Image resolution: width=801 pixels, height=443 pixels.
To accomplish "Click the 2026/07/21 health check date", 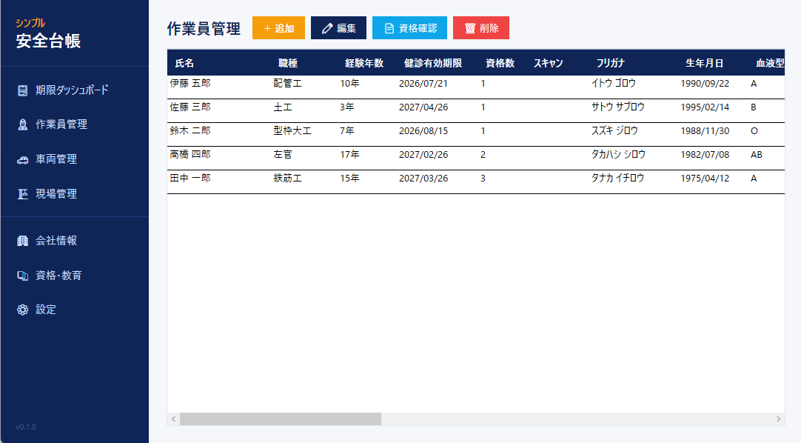I will pyautogui.click(x=423, y=83).
